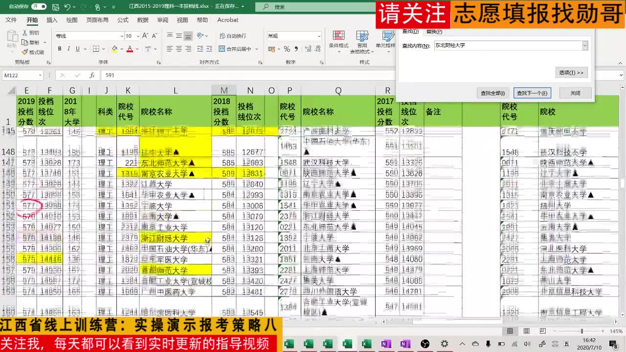Open the font size dropdown

pos(137,36)
